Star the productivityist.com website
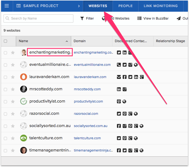 pyautogui.click(x=13, y=101)
